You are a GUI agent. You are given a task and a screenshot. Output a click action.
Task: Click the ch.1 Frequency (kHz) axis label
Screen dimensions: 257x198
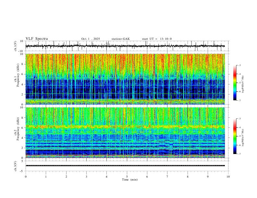(17, 75)
